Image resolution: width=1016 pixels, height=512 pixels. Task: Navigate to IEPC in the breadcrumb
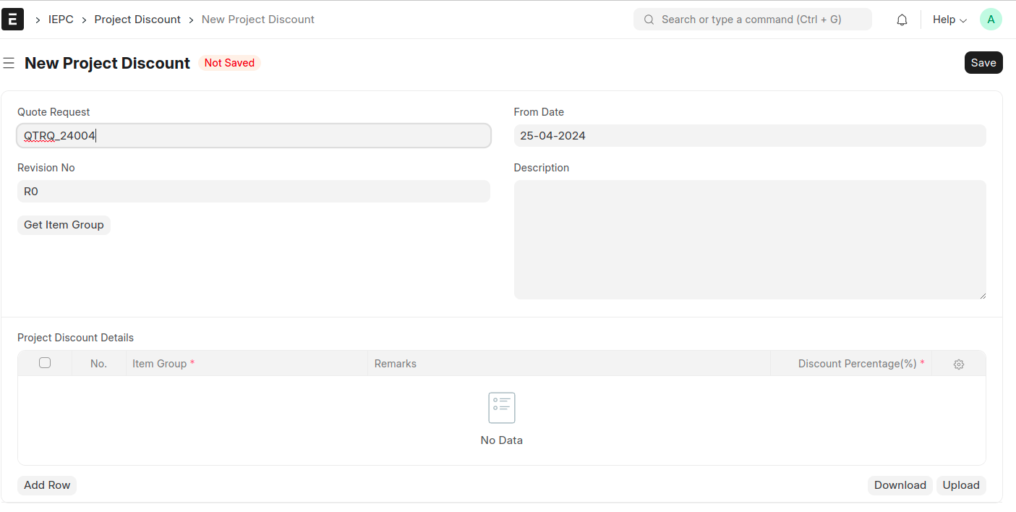[61, 19]
